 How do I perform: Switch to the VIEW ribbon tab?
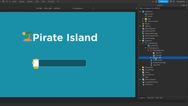pyautogui.click(x=43, y=1)
